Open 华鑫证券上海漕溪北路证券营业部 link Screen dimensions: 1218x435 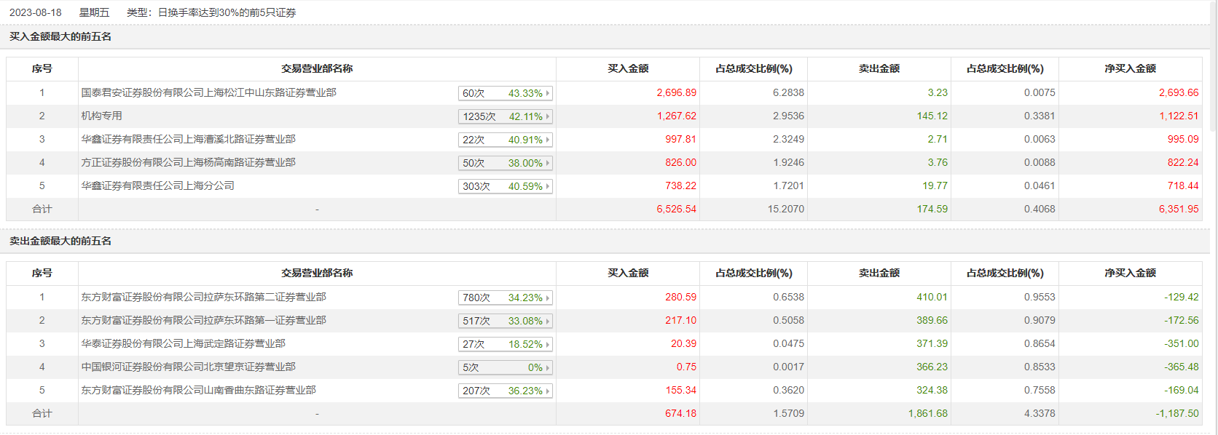tap(188, 139)
